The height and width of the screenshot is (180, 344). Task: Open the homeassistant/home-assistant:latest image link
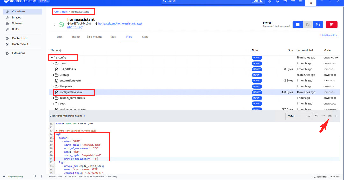(120, 24)
